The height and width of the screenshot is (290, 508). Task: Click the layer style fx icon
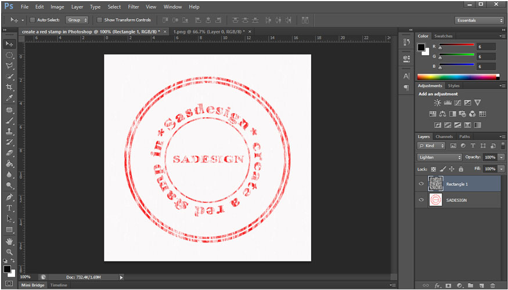click(x=437, y=285)
